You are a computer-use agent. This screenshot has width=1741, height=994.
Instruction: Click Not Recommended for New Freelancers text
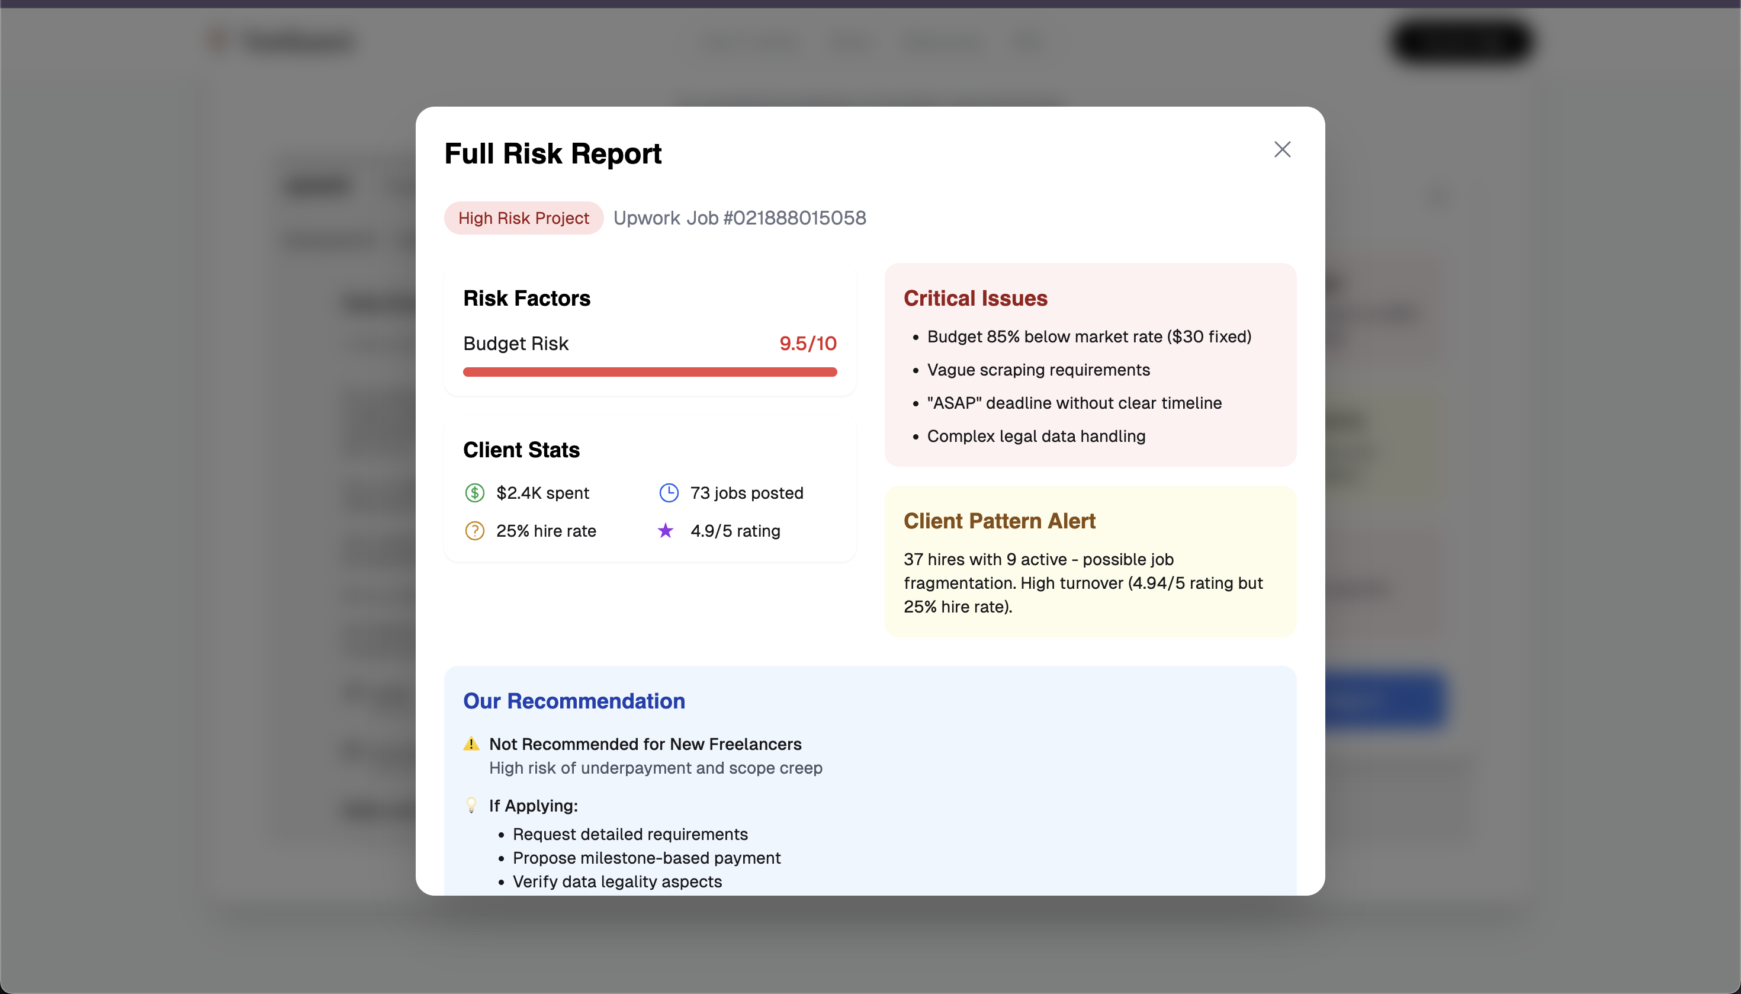coord(645,744)
